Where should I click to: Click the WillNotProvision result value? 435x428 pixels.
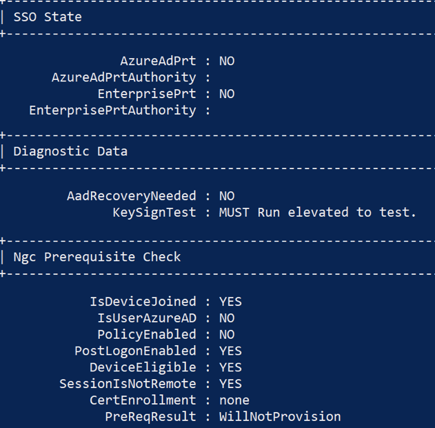coord(280,417)
